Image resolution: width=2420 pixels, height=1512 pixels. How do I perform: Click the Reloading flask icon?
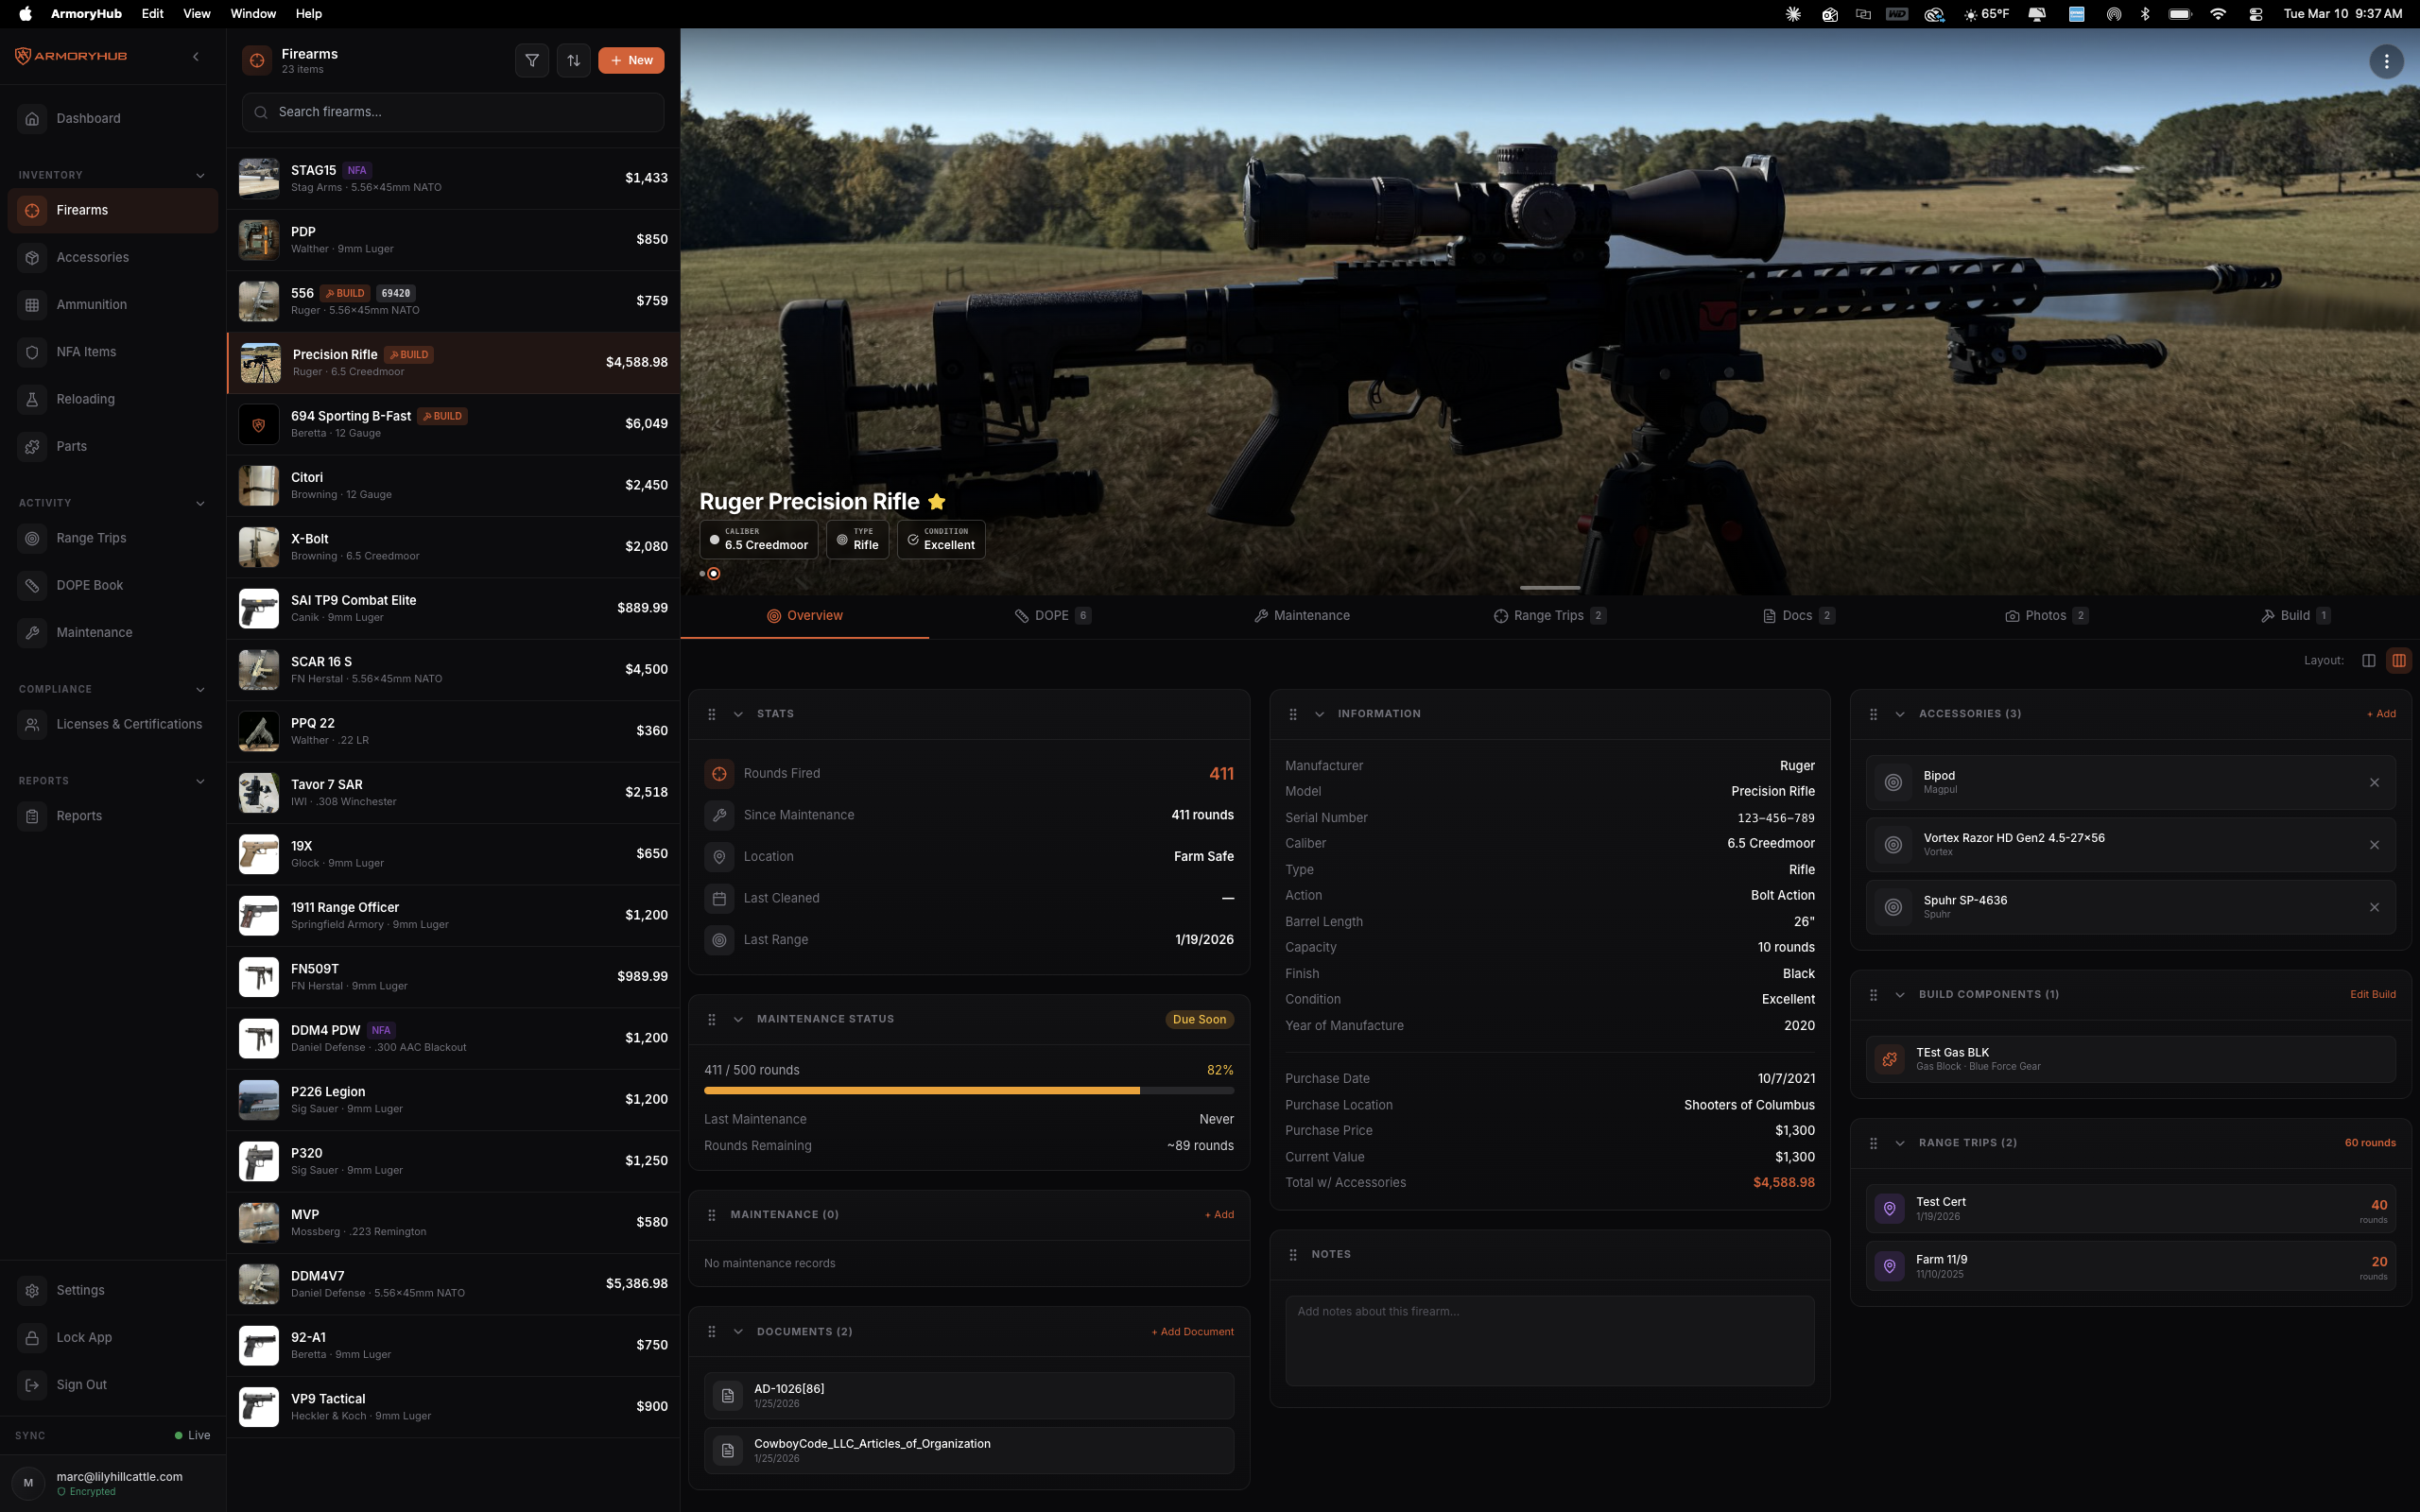click(32, 399)
